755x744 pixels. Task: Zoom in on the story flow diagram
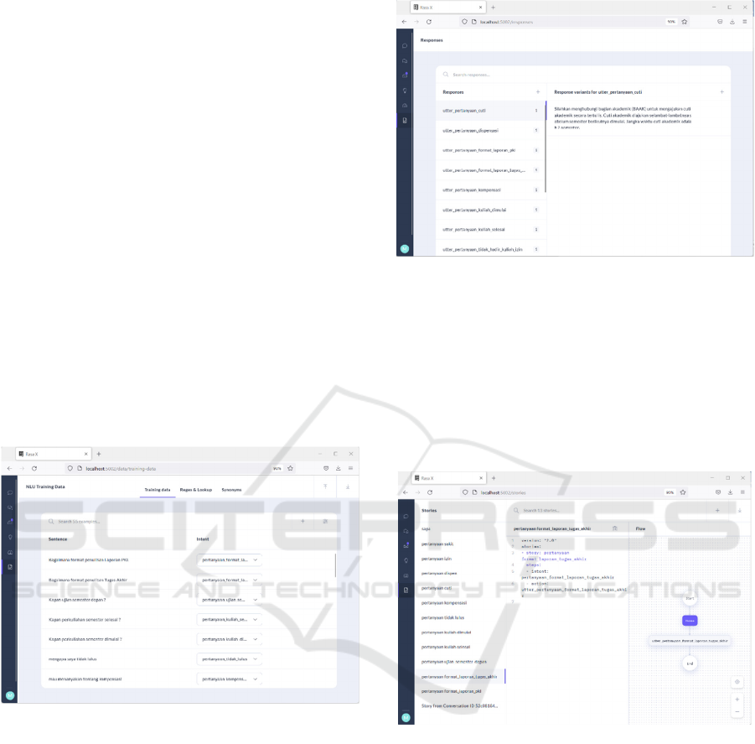coord(737,699)
